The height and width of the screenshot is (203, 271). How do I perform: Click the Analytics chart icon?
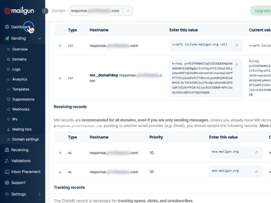click(x=8, y=79)
